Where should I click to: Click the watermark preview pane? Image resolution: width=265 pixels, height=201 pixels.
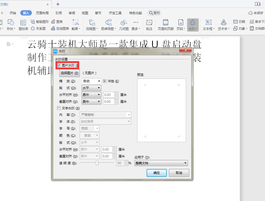[161, 110]
